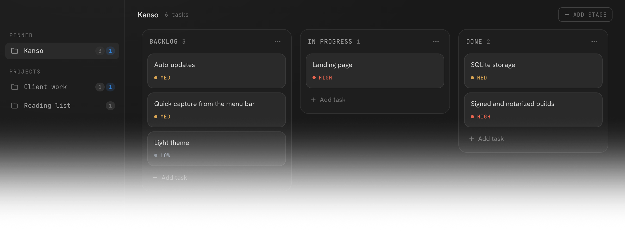Click the blue 1 badge next to Kanso

tap(110, 51)
